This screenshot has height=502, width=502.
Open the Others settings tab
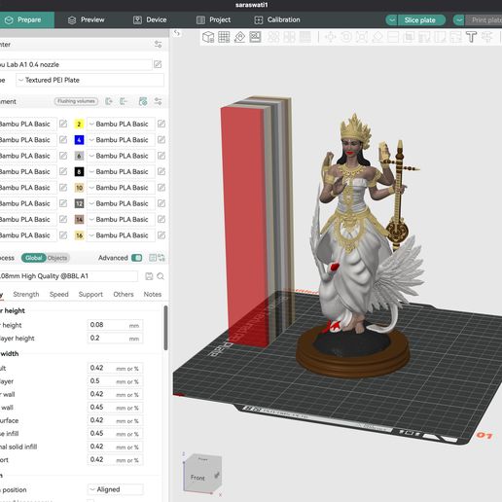point(124,294)
